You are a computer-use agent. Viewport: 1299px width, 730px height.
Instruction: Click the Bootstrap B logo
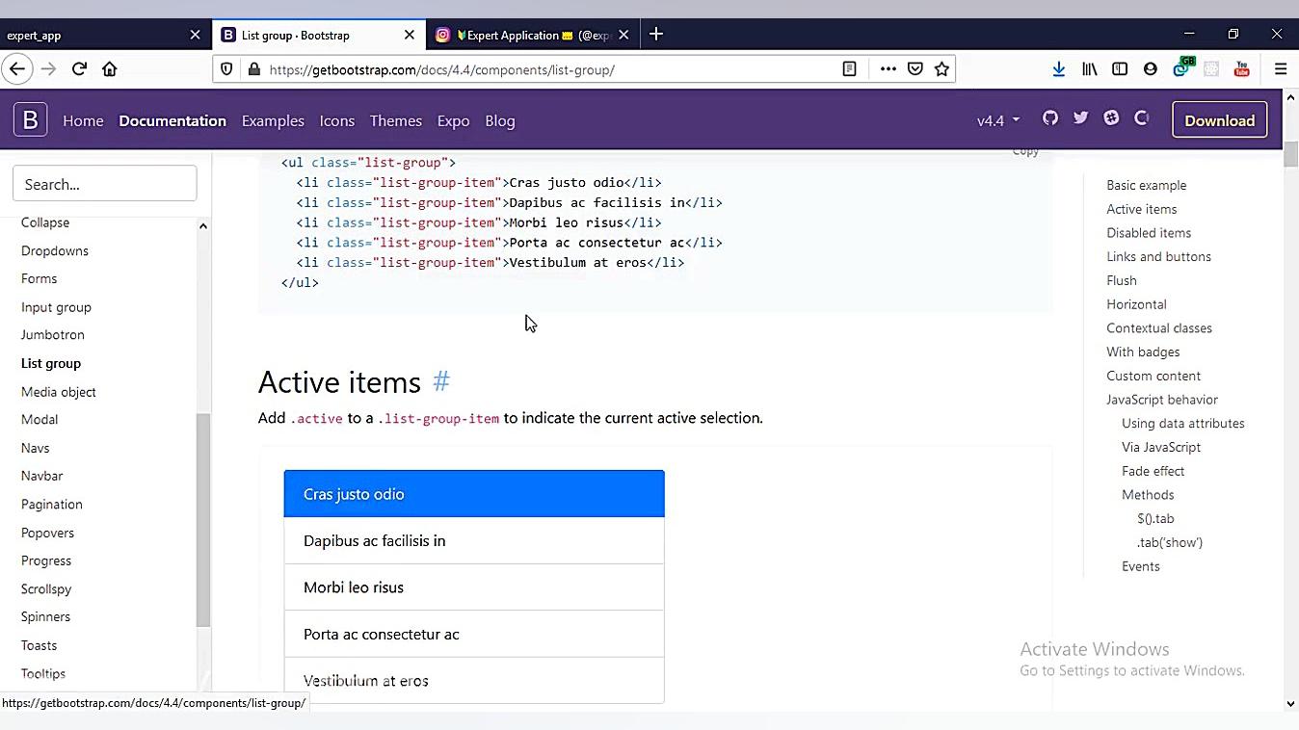[30, 120]
